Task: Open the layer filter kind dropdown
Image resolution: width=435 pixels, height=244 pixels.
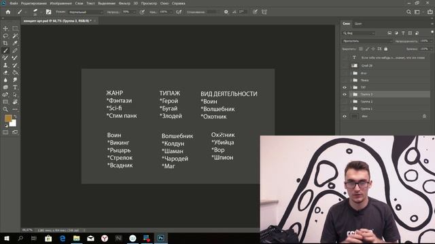Action: pyautogui.click(x=359, y=33)
